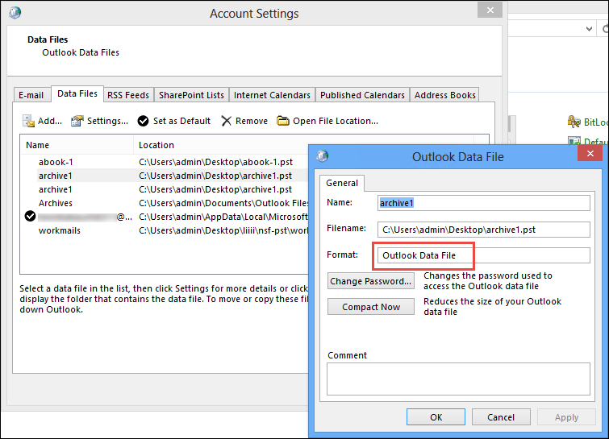Click the Name column header
The image size is (609, 439).
pos(77,145)
